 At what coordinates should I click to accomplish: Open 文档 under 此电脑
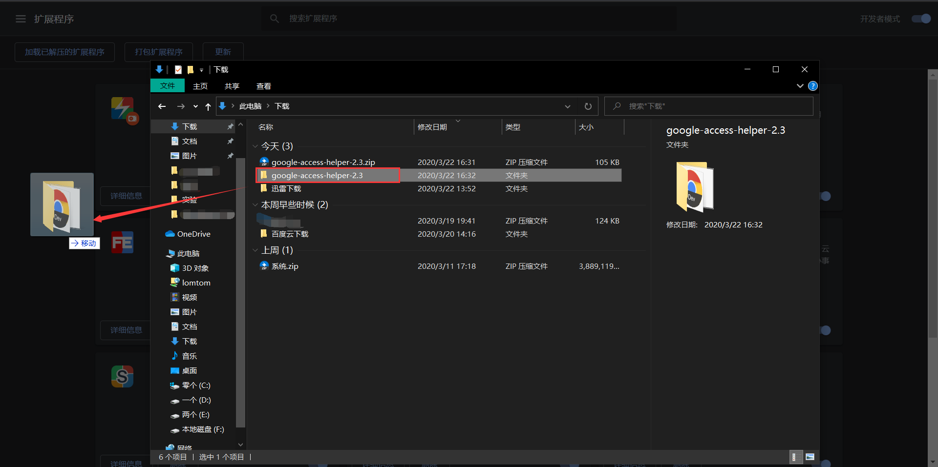pos(190,326)
